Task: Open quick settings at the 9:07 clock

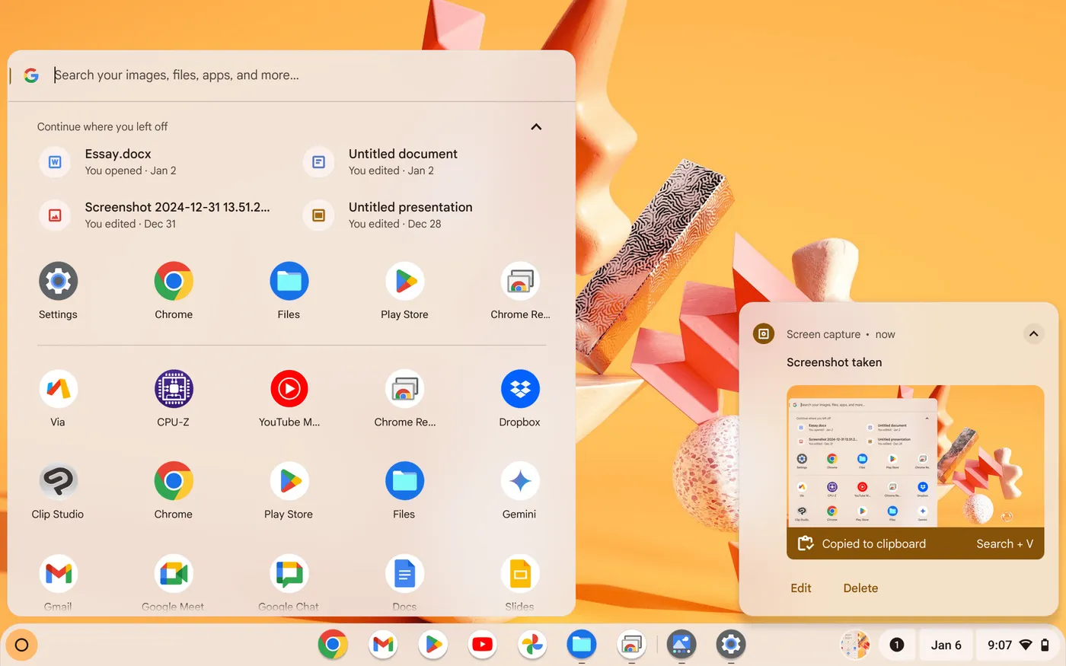Action: (x=1019, y=645)
